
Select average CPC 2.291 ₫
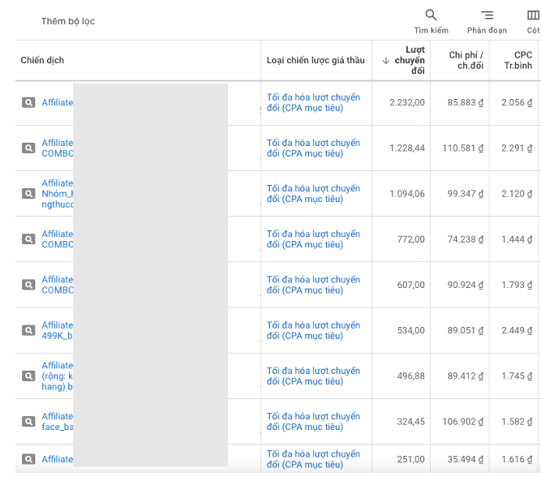[517, 148]
